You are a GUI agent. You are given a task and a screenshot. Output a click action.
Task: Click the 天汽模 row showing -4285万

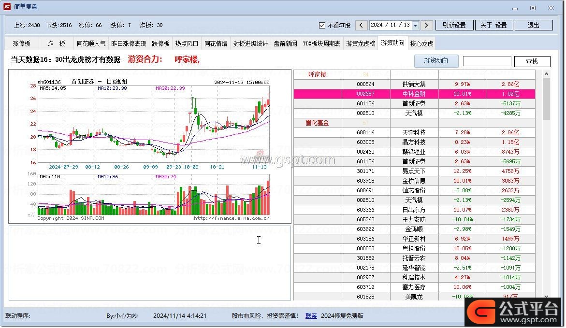(x=414, y=114)
